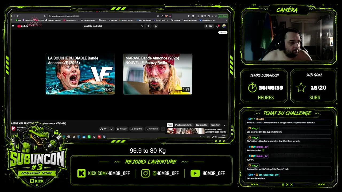Select the 'Source : AuCiné' chip
Screen dimensions: 342x192
(x=202, y=125)
